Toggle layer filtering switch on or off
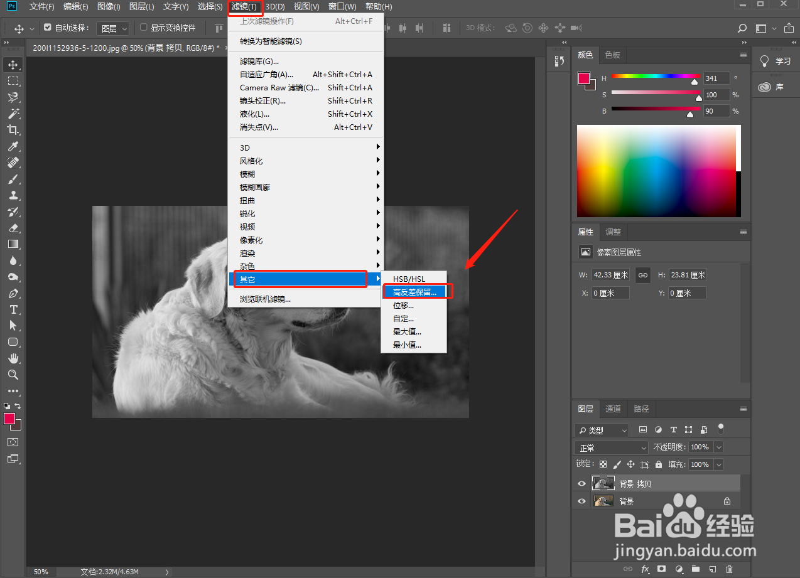The height and width of the screenshot is (578, 800). point(721,429)
